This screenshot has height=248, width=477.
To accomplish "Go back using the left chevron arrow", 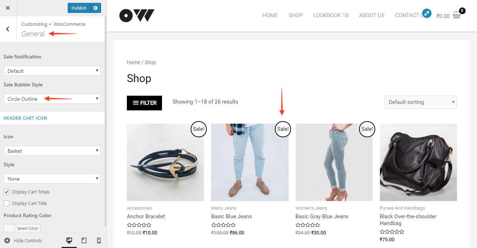I will click(x=8, y=29).
